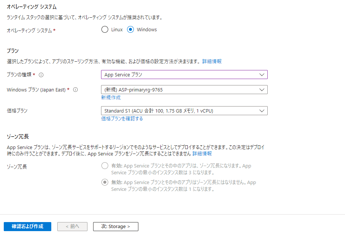Click info icon next to プランの種類

(41, 75)
